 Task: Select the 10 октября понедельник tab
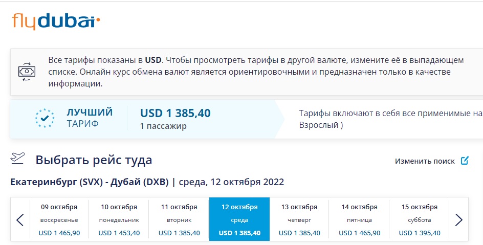pos(119,220)
